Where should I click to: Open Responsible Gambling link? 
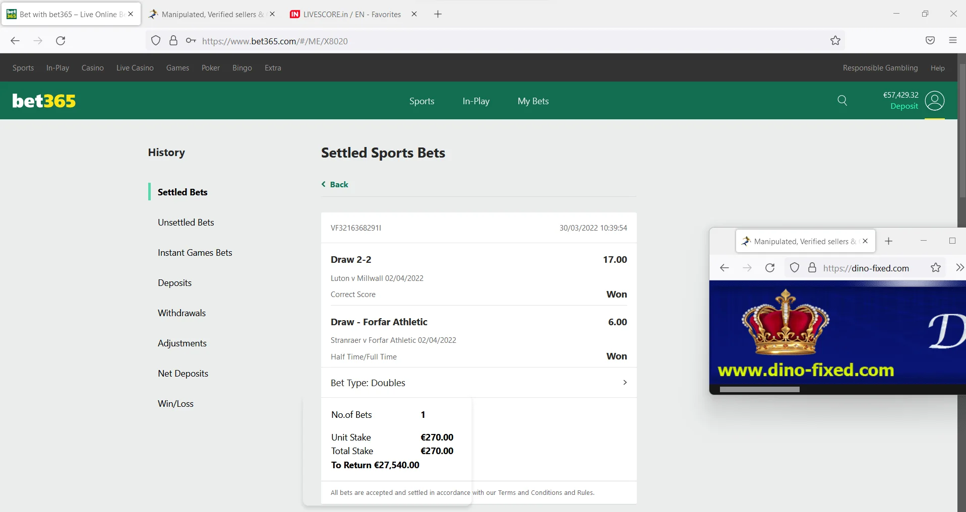tap(880, 68)
